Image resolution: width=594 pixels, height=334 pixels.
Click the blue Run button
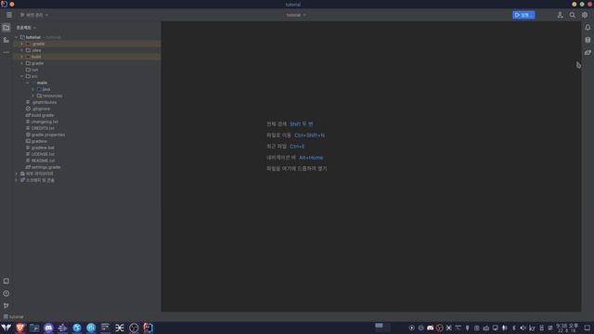tap(523, 15)
